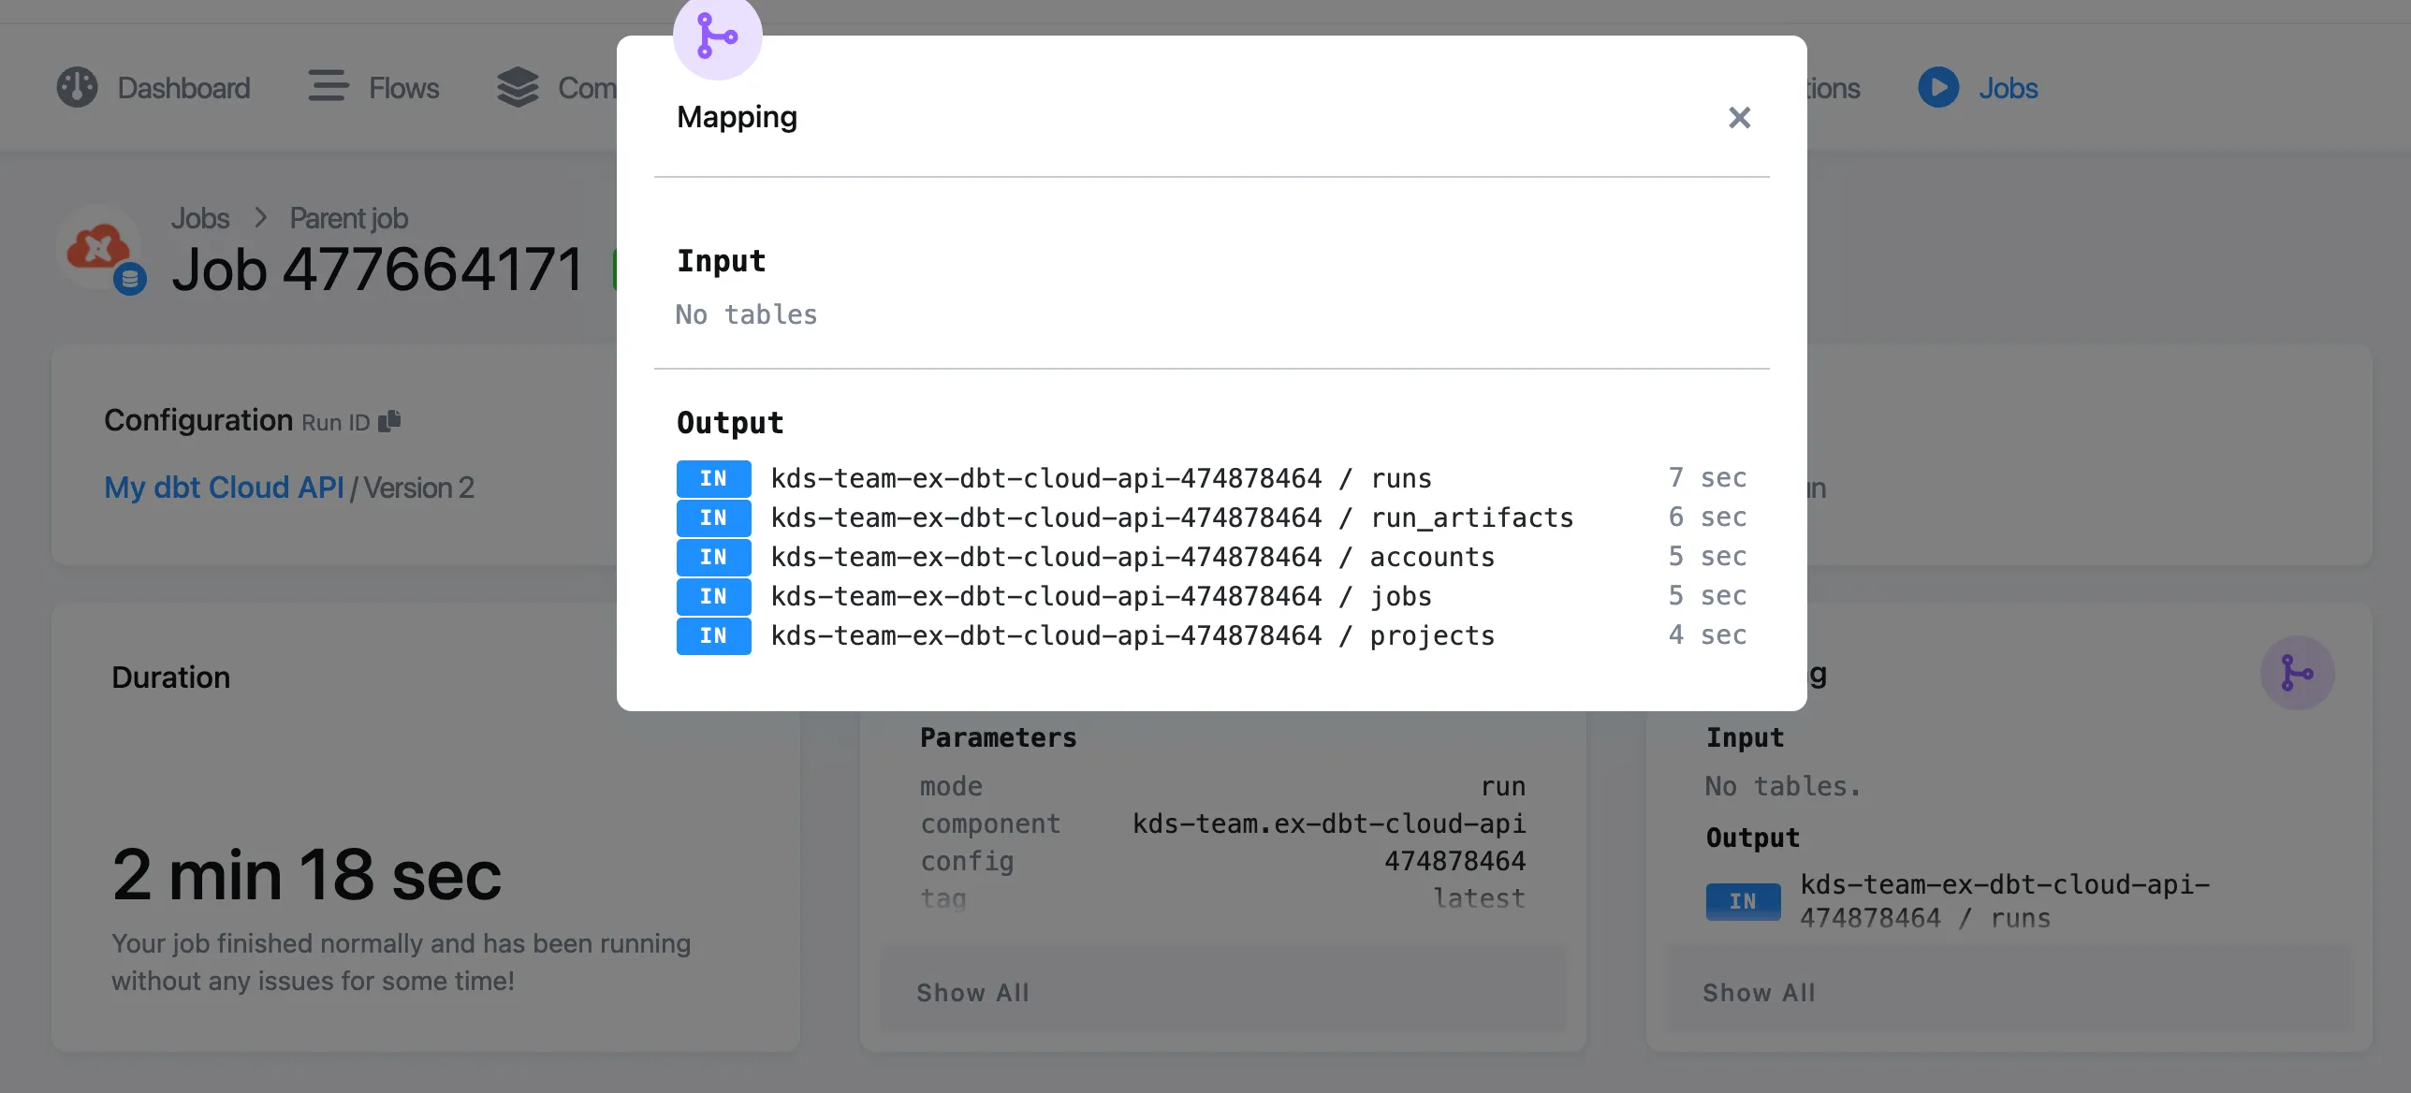
Task: Click the IN badge for projects table
Action: [713, 635]
